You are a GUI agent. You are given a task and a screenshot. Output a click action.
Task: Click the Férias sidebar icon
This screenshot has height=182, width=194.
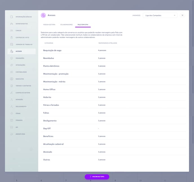pyautogui.click(x=12, y=113)
